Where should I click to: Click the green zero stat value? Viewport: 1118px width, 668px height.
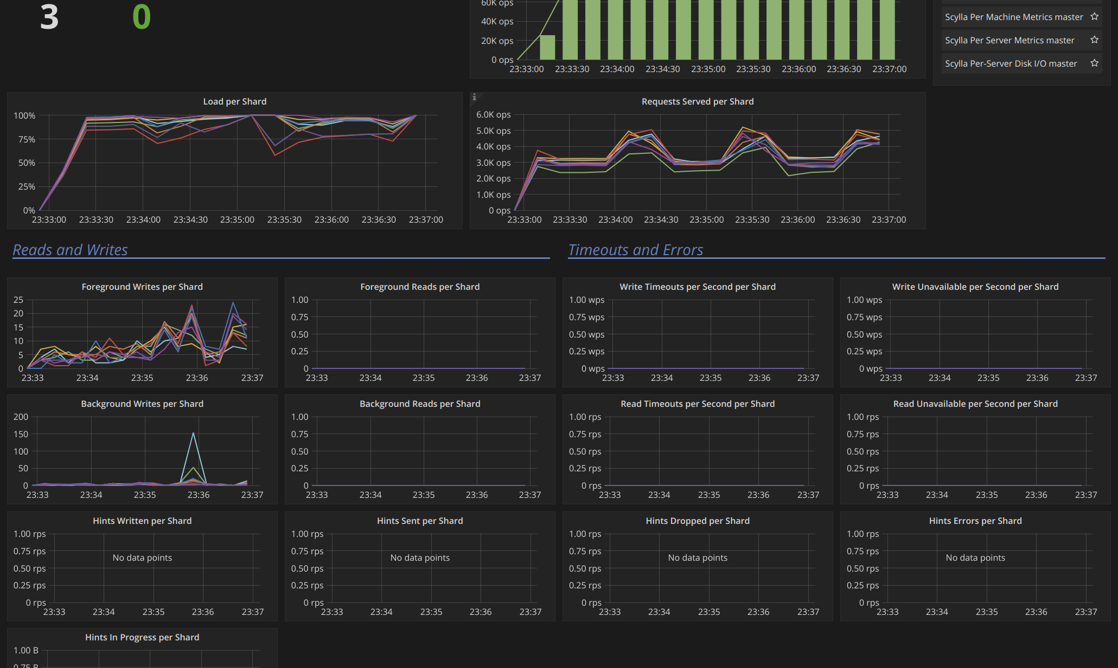142,17
